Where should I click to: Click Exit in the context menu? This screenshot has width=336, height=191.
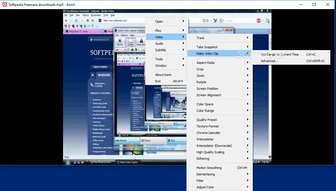coord(167,81)
